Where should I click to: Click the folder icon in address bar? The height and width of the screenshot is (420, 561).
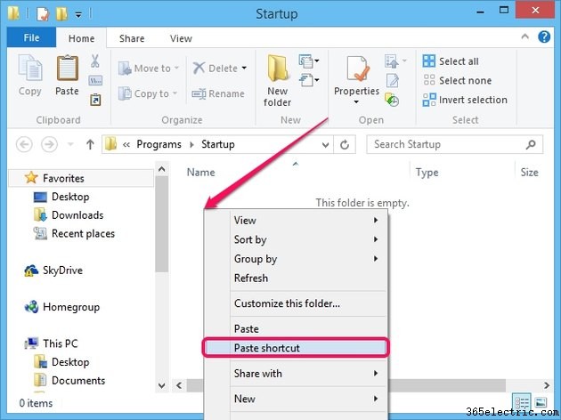pos(110,144)
